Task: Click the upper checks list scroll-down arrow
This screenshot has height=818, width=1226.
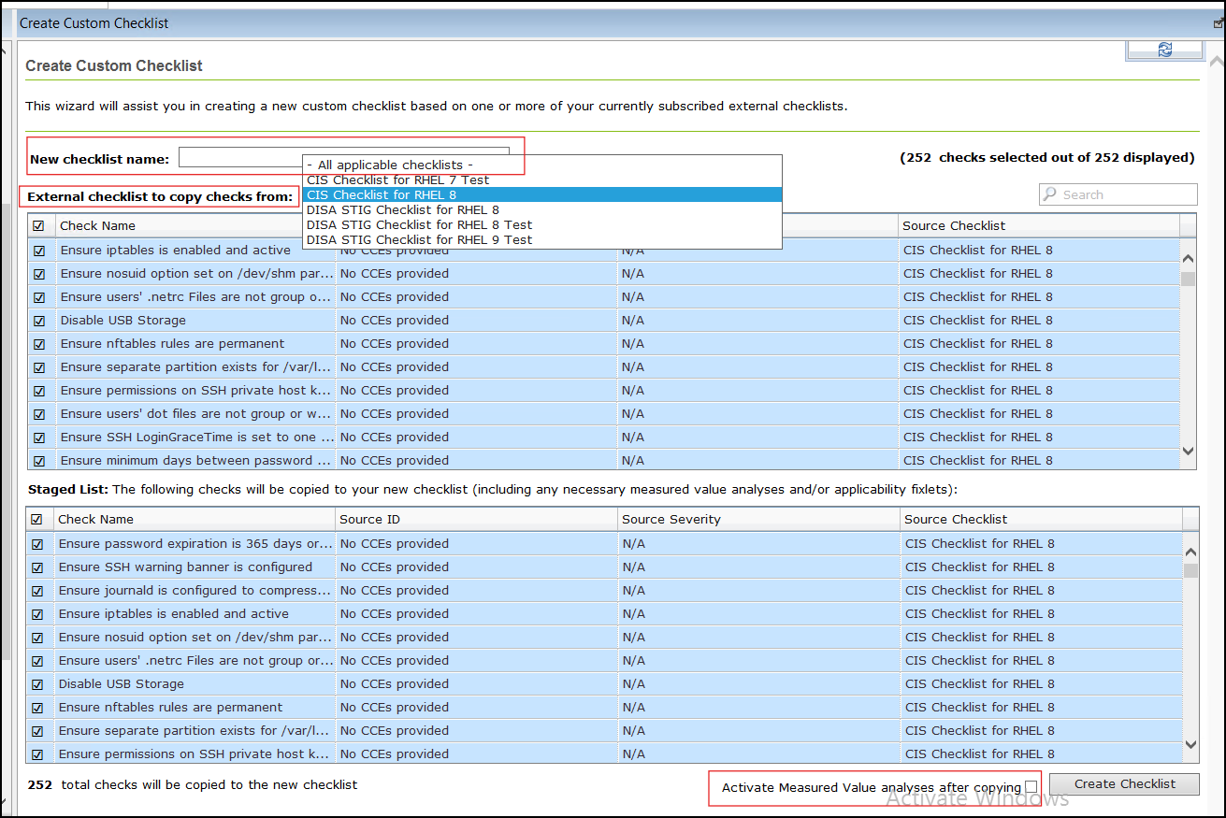Action: (1188, 451)
